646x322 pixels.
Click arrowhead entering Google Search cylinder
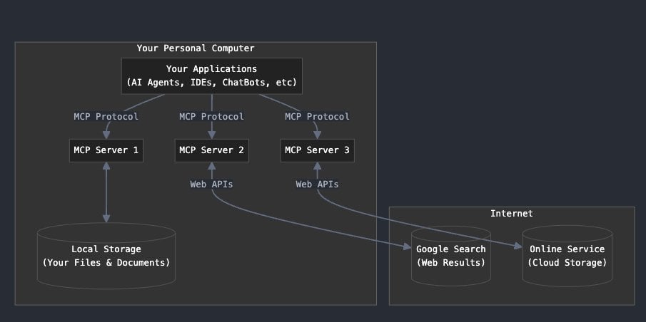[x=408, y=246]
